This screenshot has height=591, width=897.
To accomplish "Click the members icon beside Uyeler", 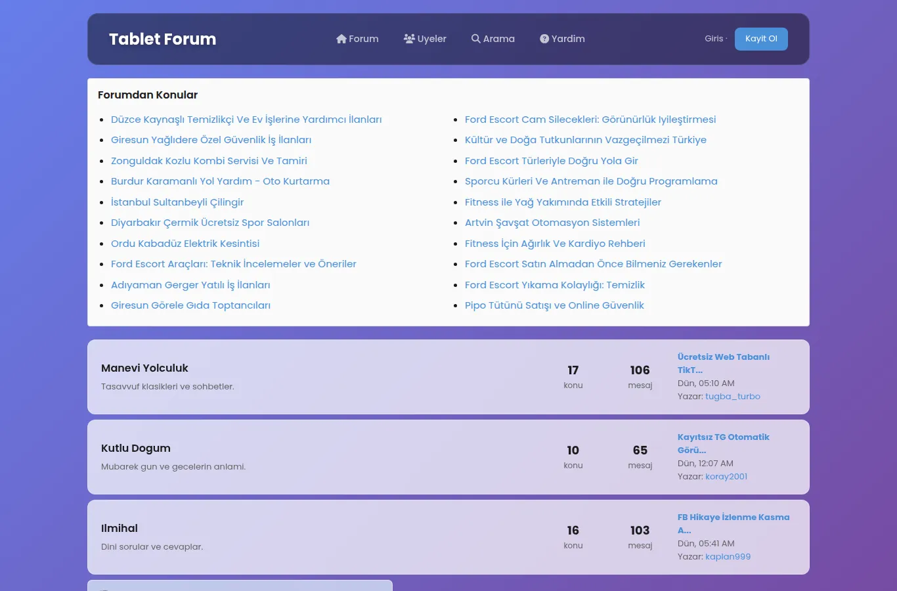I will tap(409, 39).
